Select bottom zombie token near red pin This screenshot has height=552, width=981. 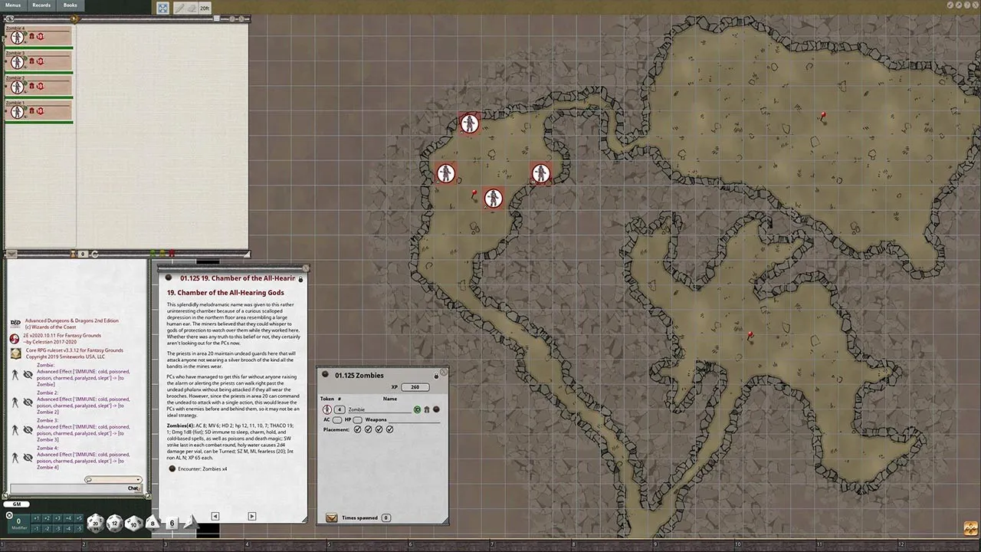tap(494, 198)
